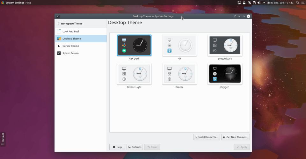306x159 pixels.
Task: Open the clipboard tray icon
Action: pos(254,3)
